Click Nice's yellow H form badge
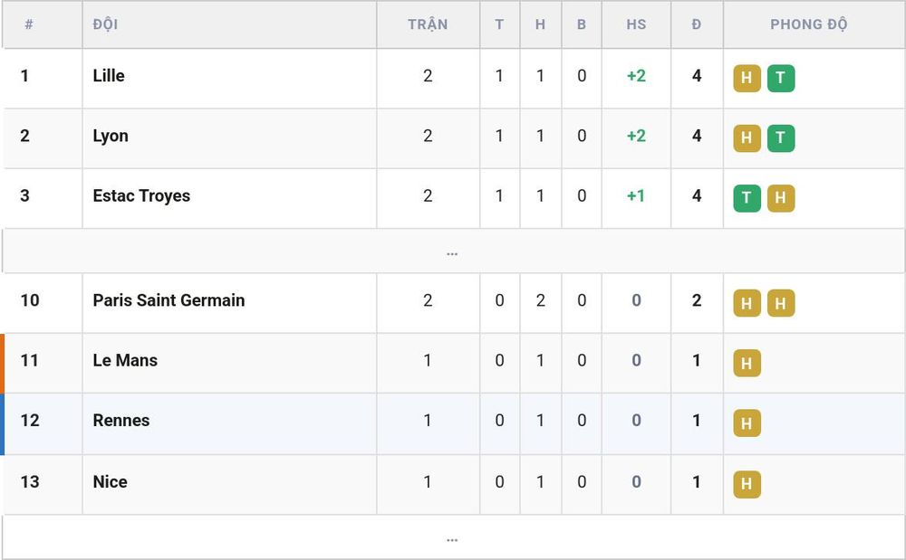 pyautogui.click(x=747, y=484)
